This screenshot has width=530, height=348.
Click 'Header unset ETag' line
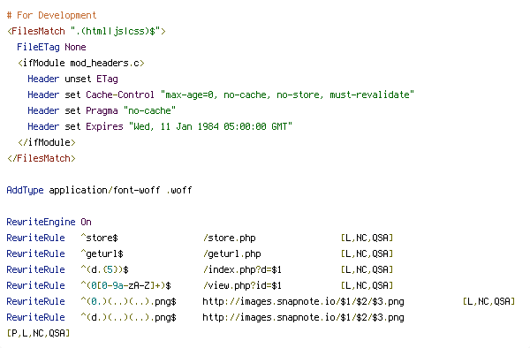72,79
